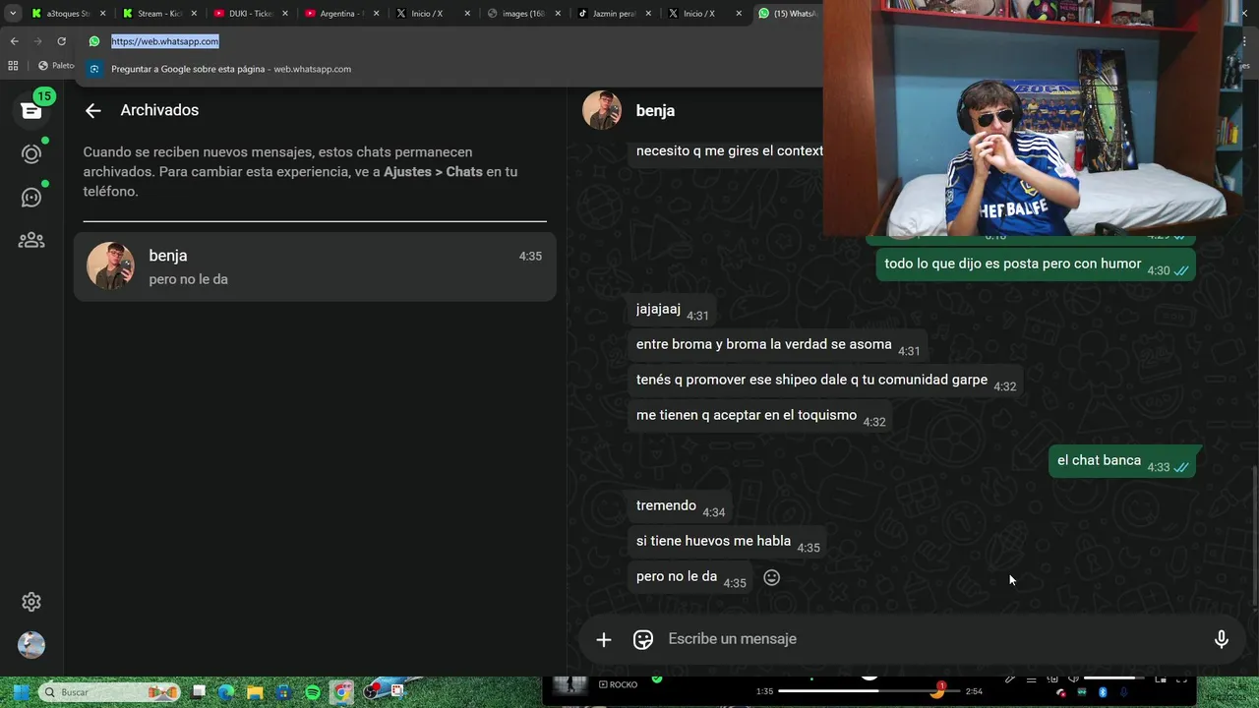This screenshot has height=708, width=1259.
Task: Switch to the 'Stream - Kick' browser tab
Action: coord(159,14)
